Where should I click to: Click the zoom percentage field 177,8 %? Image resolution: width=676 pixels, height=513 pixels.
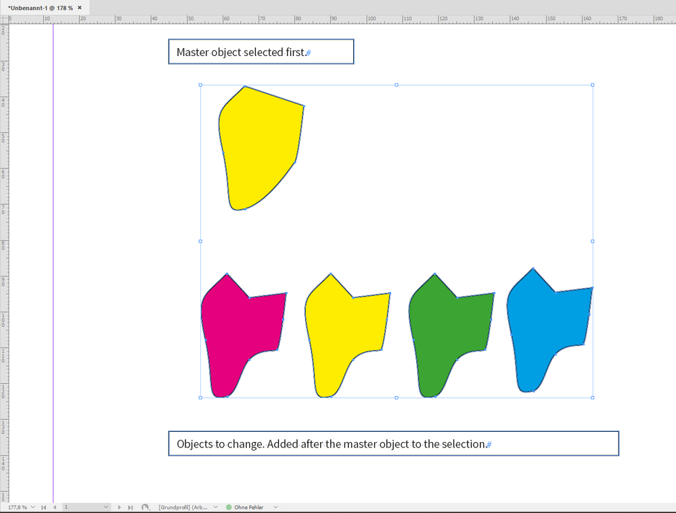18,507
